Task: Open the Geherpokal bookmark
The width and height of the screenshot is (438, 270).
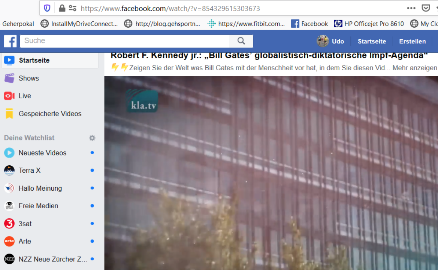Action: [17, 24]
